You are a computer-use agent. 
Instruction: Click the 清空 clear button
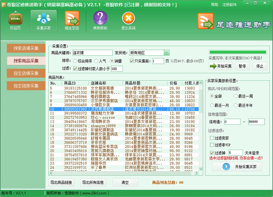125,182
